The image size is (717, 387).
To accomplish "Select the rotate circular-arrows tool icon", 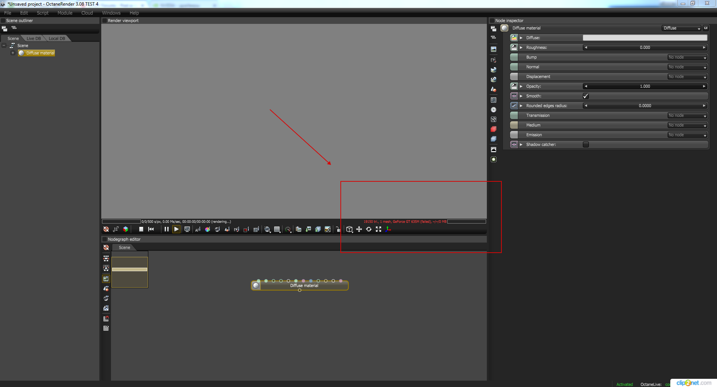I will pyautogui.click(x=369, y=229).
